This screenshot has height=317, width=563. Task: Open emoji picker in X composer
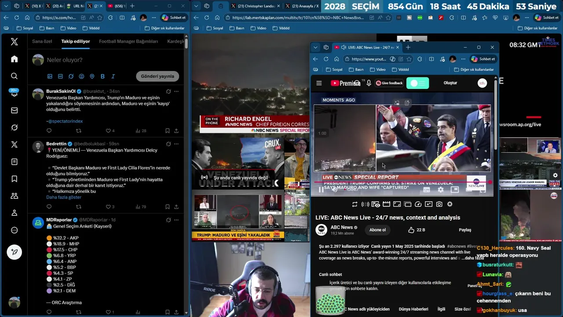(81, 76)
